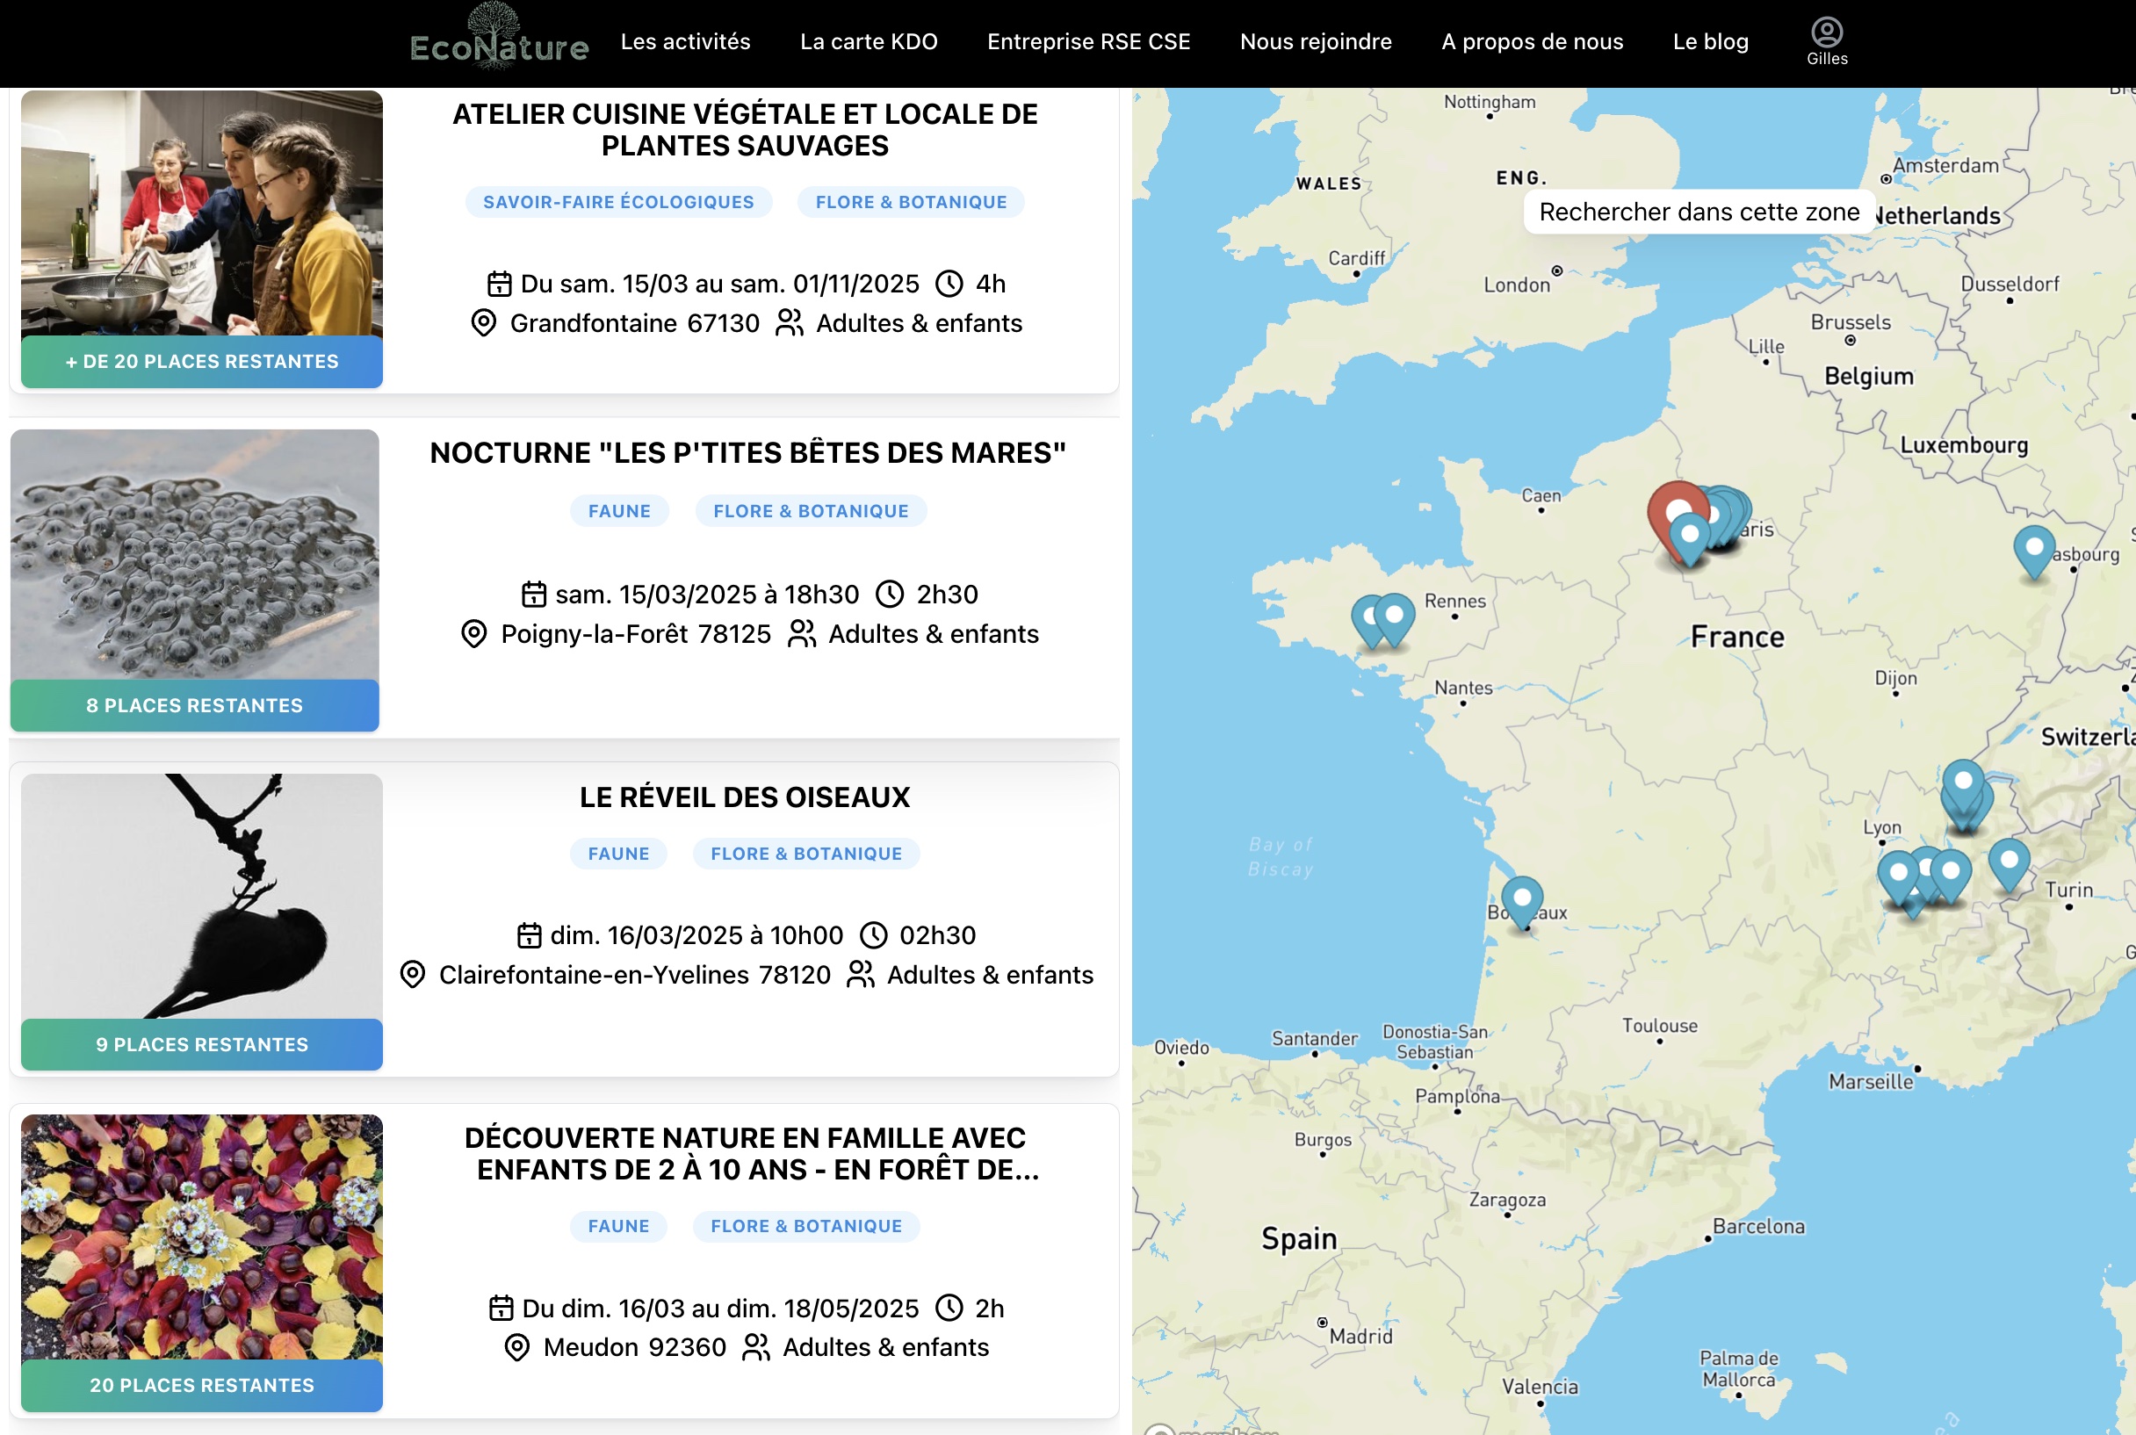Open Nous rejoindre menu

pos(1315,42)
